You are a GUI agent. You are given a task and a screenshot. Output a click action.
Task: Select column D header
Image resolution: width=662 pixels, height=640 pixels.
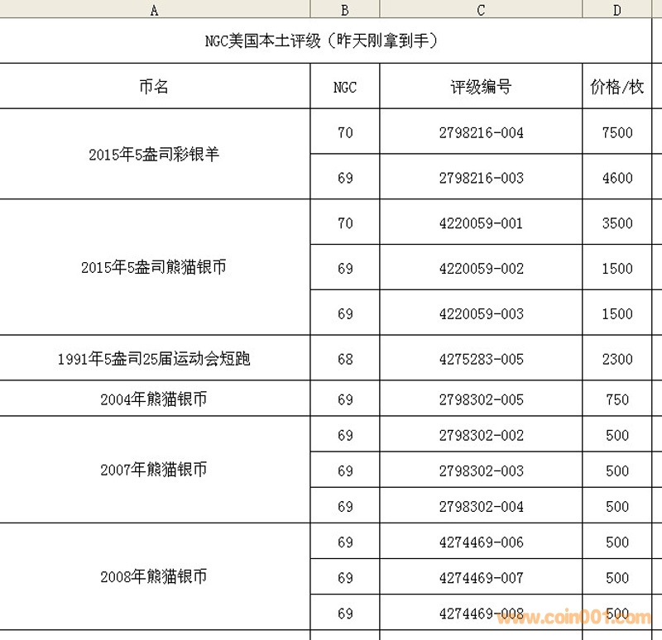pyautogui.click(x=617, y=9)
